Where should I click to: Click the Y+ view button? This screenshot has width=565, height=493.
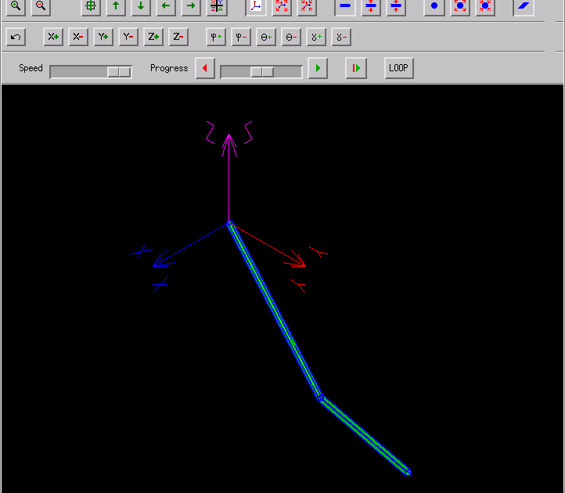click(103, 37)
